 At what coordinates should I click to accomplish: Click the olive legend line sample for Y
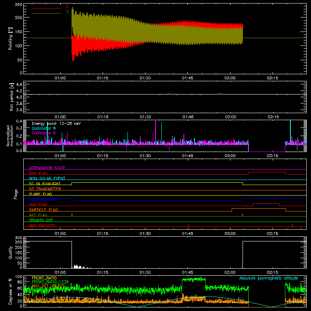coord(46,13)
